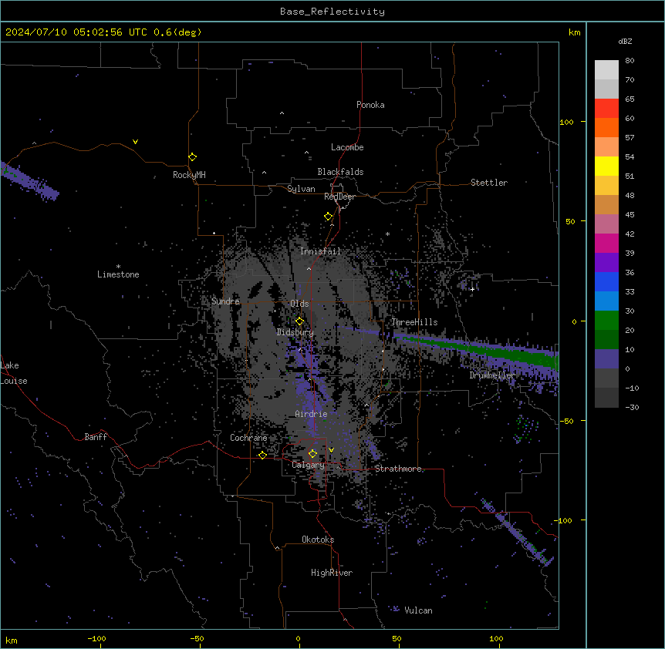
Task: Click the Didsbury label
Action: coord(295,332)
